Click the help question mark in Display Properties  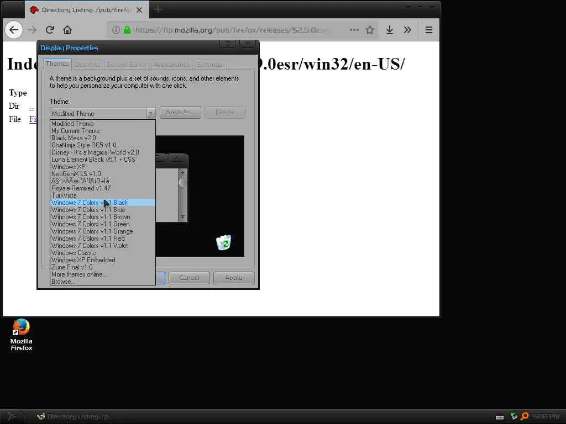228,44
